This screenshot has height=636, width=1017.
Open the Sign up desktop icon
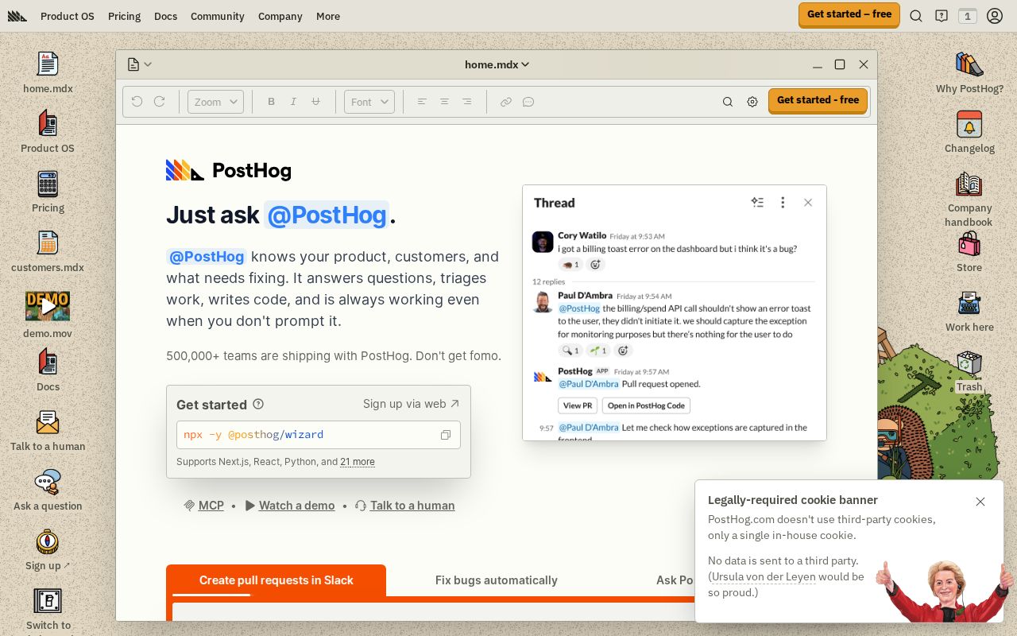[48, 549]
